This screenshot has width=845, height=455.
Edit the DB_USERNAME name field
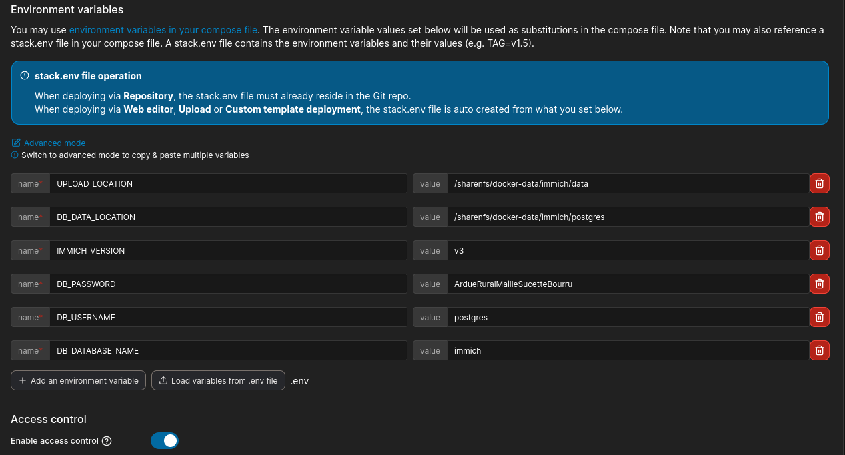228,317
